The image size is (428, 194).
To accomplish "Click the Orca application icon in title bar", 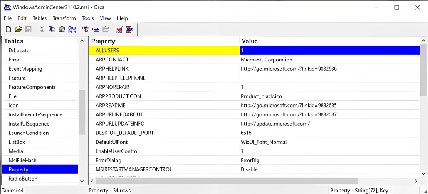I will [7, 7].
